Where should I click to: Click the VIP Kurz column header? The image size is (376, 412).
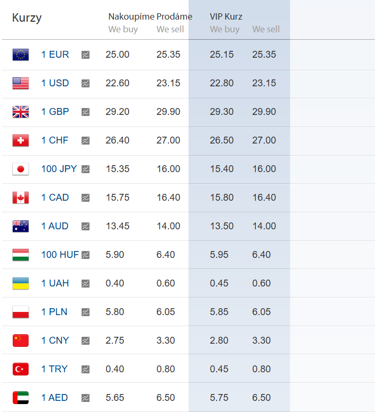tap(226, 17)
